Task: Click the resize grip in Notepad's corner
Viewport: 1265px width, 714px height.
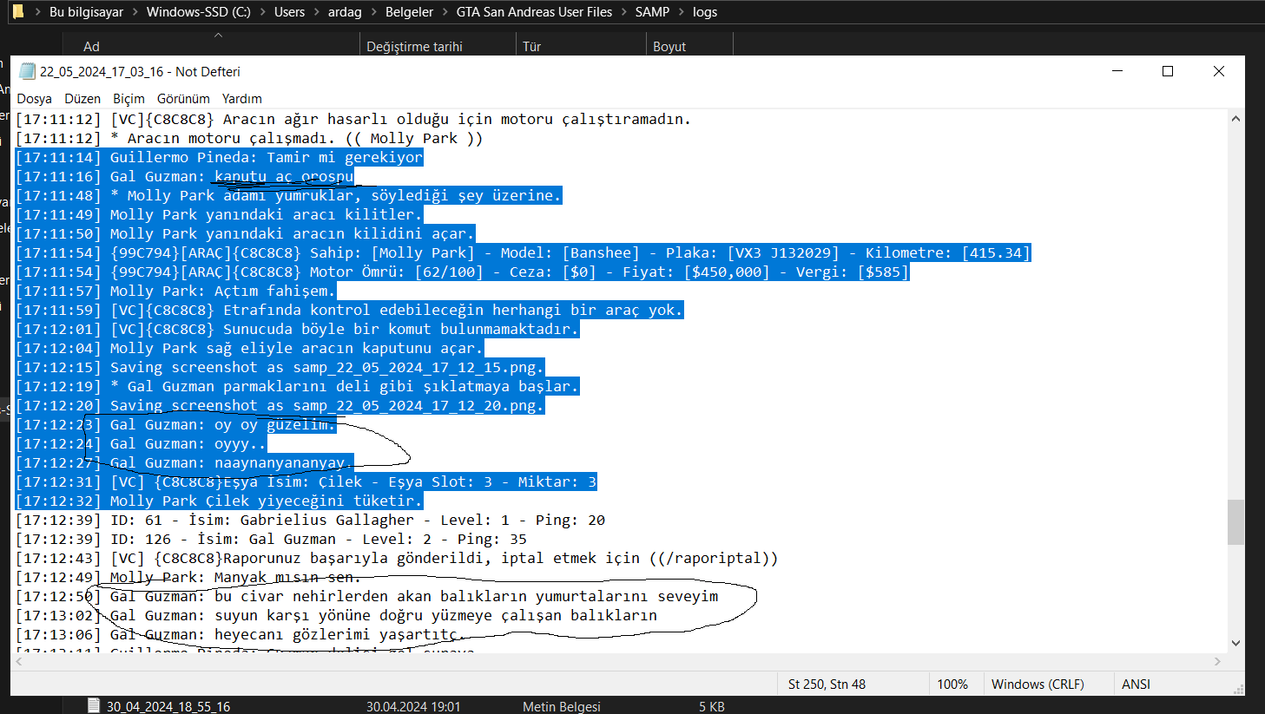Action: [1238, 689]
